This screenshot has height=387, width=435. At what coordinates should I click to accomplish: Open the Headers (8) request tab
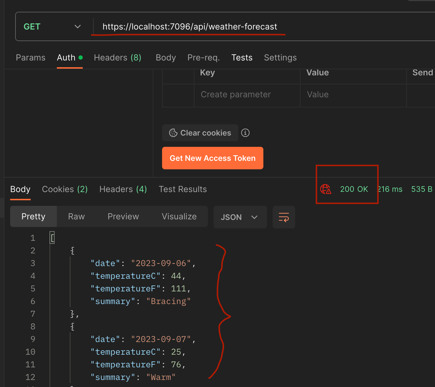tap(118, 58)
